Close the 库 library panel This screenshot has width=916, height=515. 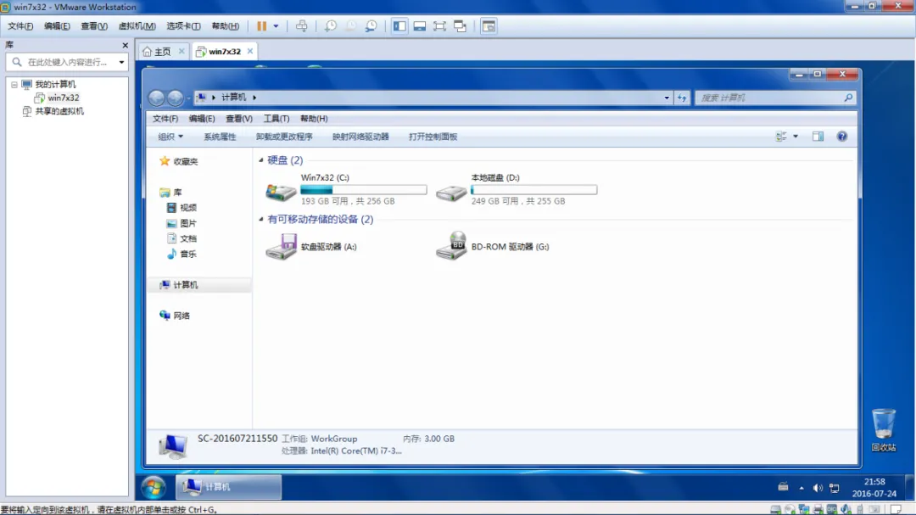[125, 45]
